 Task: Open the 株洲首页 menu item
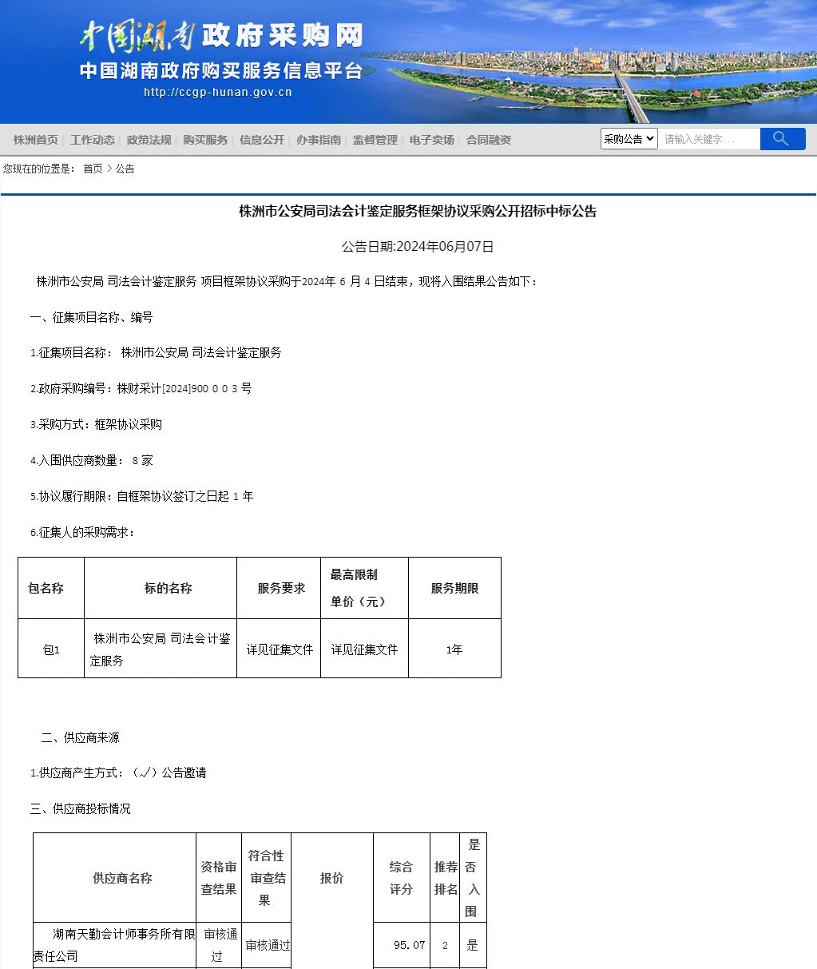click(x=36, y=140)
